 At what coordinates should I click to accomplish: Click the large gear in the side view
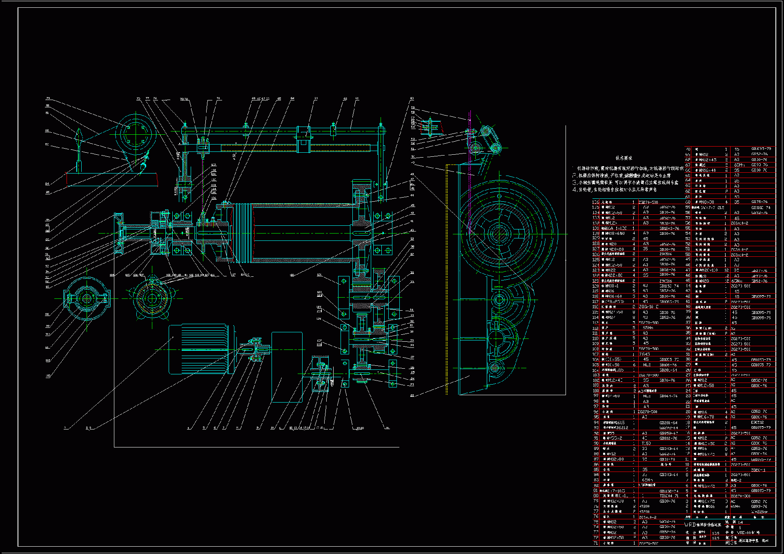point(499,234)
